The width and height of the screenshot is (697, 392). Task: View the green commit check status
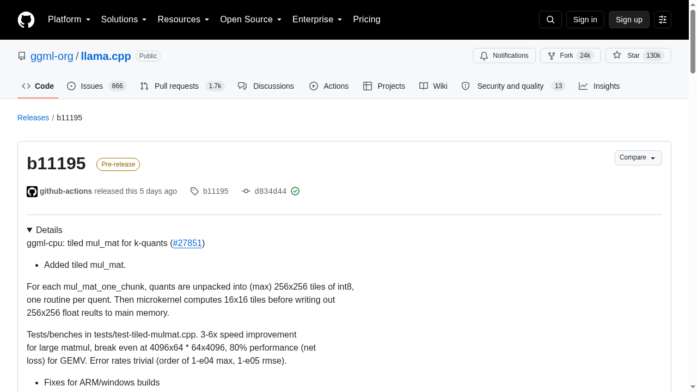(295, 191)
